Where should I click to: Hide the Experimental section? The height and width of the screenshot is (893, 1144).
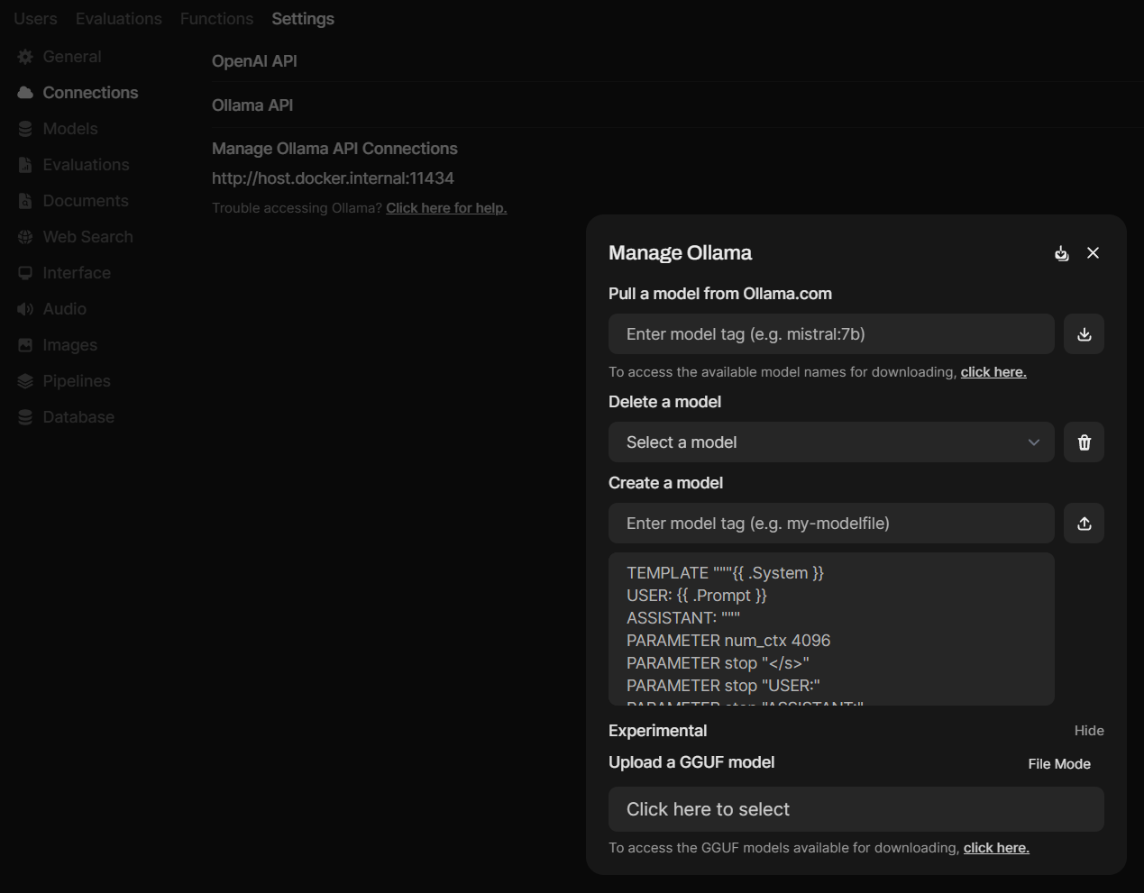point(1088,731)
